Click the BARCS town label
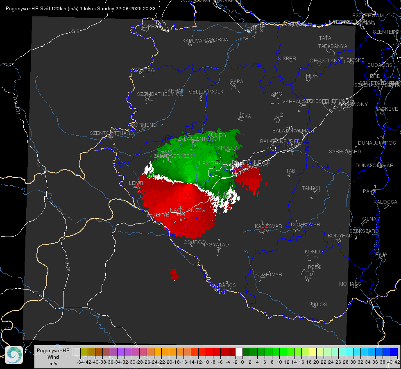The height and width of the screenshot is (369, 401). 227,285
